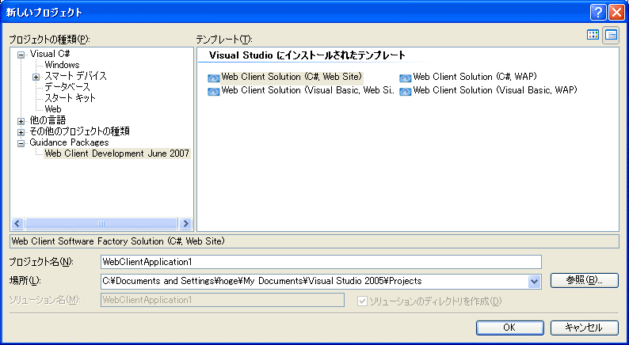
Task: Select Web Client Solution (Visual Basic, WAP) icon
Action: (406, 91)
